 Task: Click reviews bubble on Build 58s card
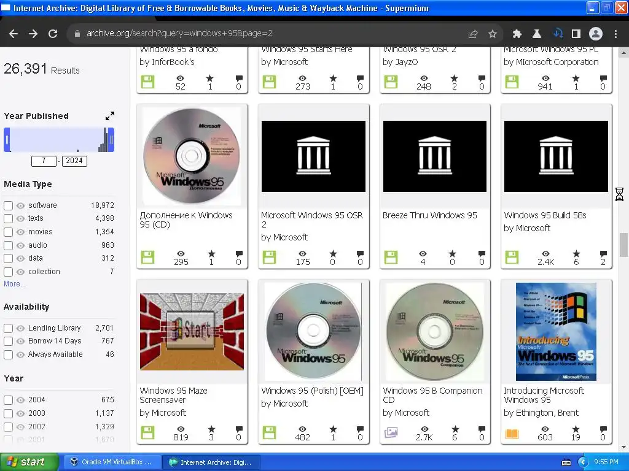pyautogui.click(x=603, y=253)
